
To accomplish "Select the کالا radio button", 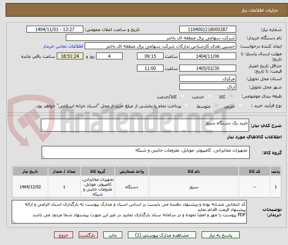I will (231, 96).
